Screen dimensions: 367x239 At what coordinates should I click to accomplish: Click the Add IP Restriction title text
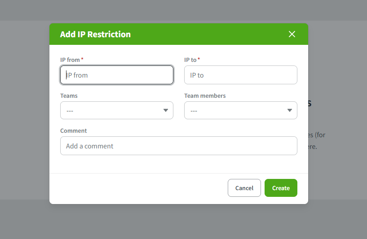click(95, 35)
